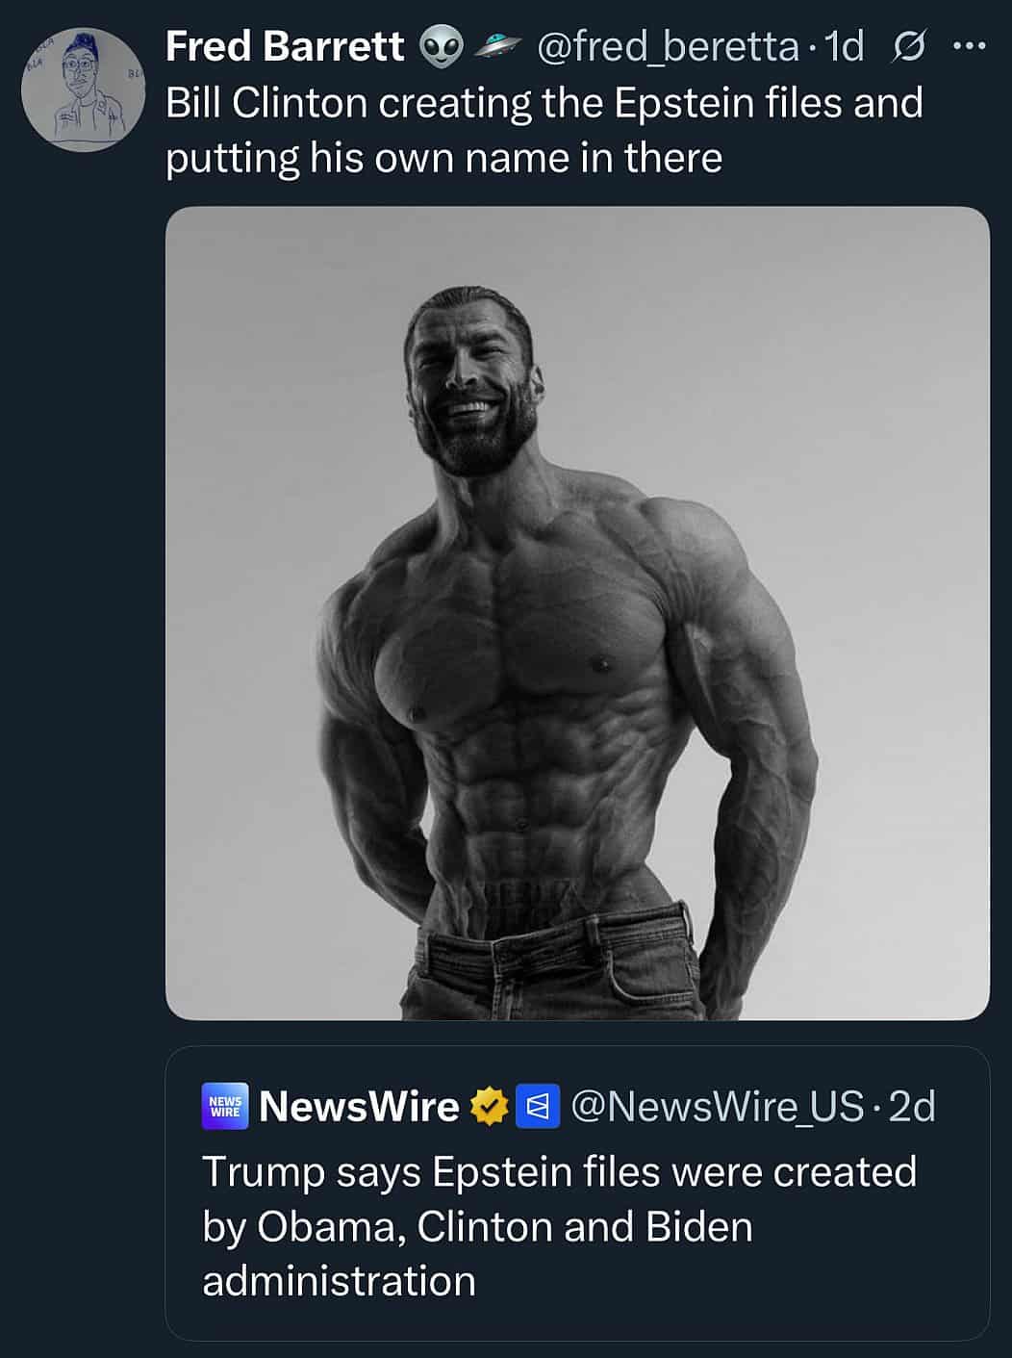Tap the slashed-circle icon near the timestamp
The height and width of the screenshot is (1358, 1012).
click(909, 46)
